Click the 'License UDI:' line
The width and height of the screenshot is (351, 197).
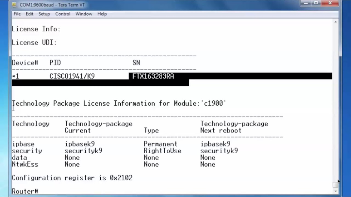coord(34,42)
